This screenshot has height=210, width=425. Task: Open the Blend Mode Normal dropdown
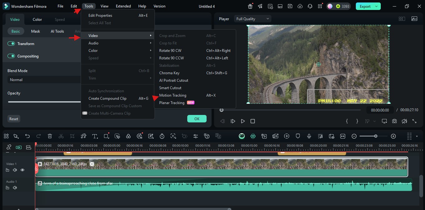point(44,80)
